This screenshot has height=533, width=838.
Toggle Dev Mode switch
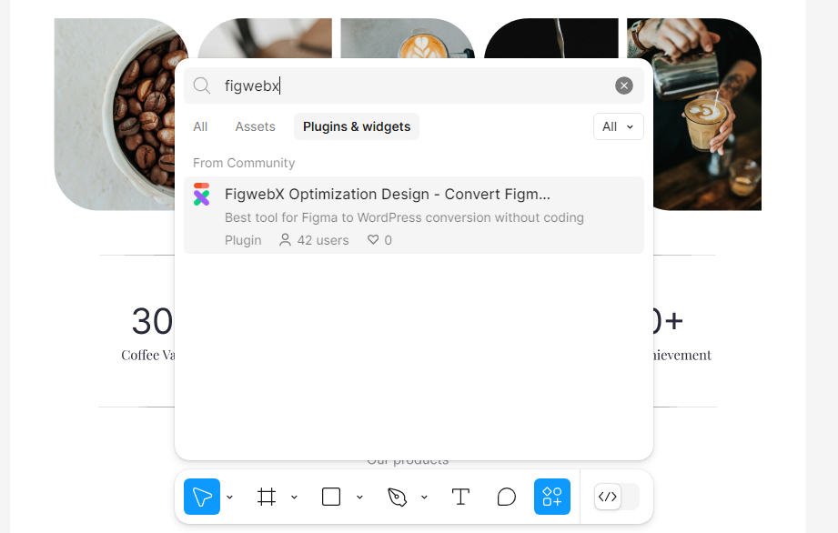point(617,497)
